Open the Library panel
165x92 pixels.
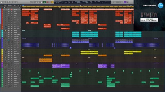coord(2,2)
